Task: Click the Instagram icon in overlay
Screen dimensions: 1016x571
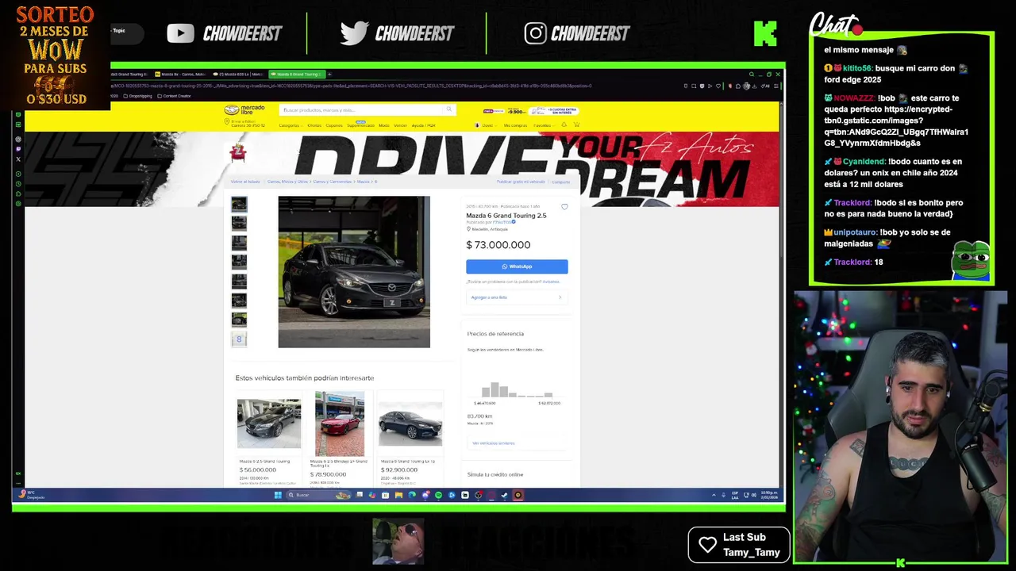Action: 535,33
